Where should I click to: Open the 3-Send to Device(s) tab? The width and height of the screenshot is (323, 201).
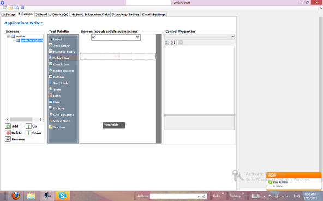coord(52,14)
